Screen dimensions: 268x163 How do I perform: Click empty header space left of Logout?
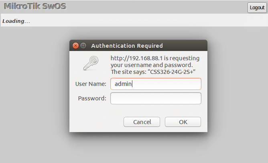tap(160, 7)
